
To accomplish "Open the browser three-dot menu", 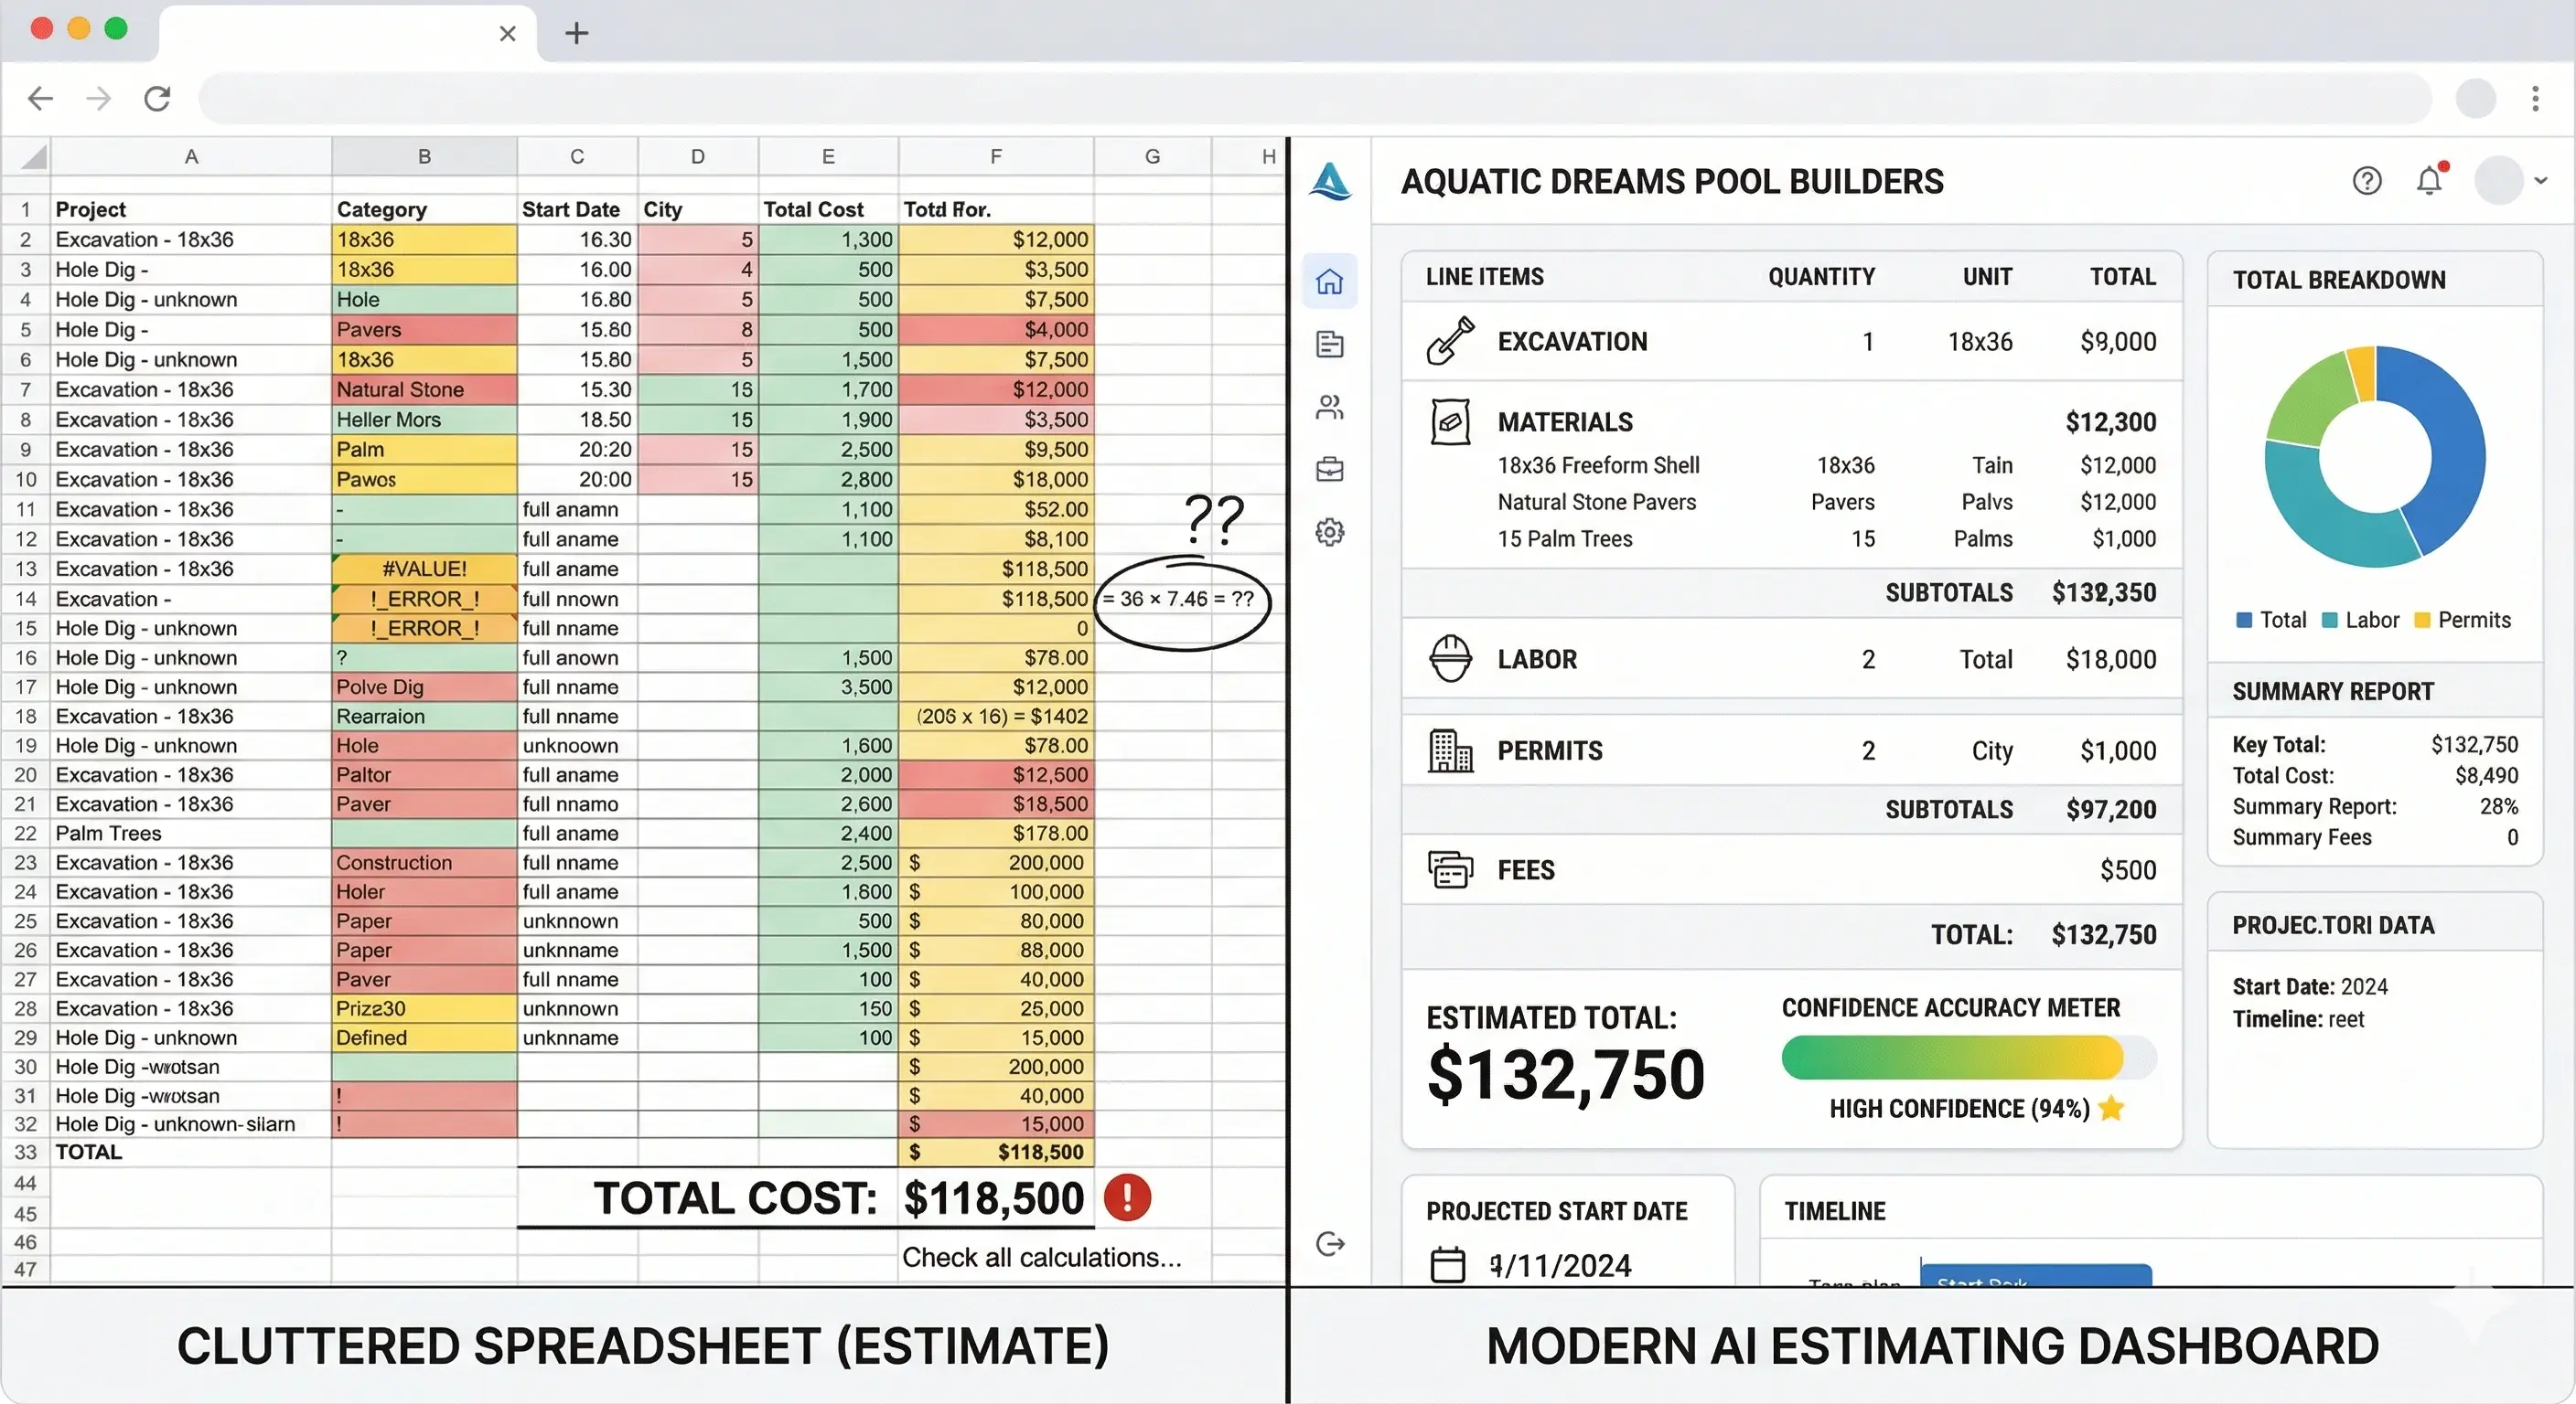I will pos(2537,98).
